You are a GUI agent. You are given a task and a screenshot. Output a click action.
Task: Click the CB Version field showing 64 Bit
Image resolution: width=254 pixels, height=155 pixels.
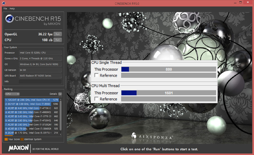tap(40, 70)
